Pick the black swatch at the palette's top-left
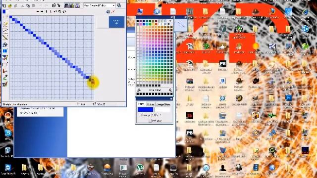The image size is (317, 178). tap(138, 21)
